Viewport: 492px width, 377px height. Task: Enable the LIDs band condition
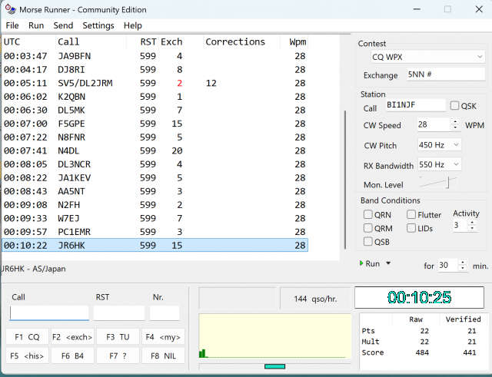pyautogui.click(x=411, y=228)
